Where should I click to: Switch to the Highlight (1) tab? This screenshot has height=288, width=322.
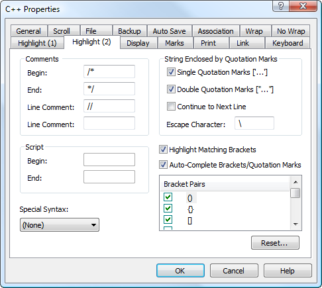tap(37, 43)
